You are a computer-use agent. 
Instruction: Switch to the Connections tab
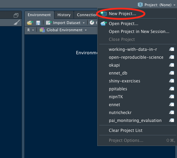[86, 15]
